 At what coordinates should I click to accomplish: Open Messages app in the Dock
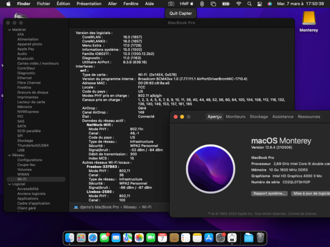click(x=104, y=238)
